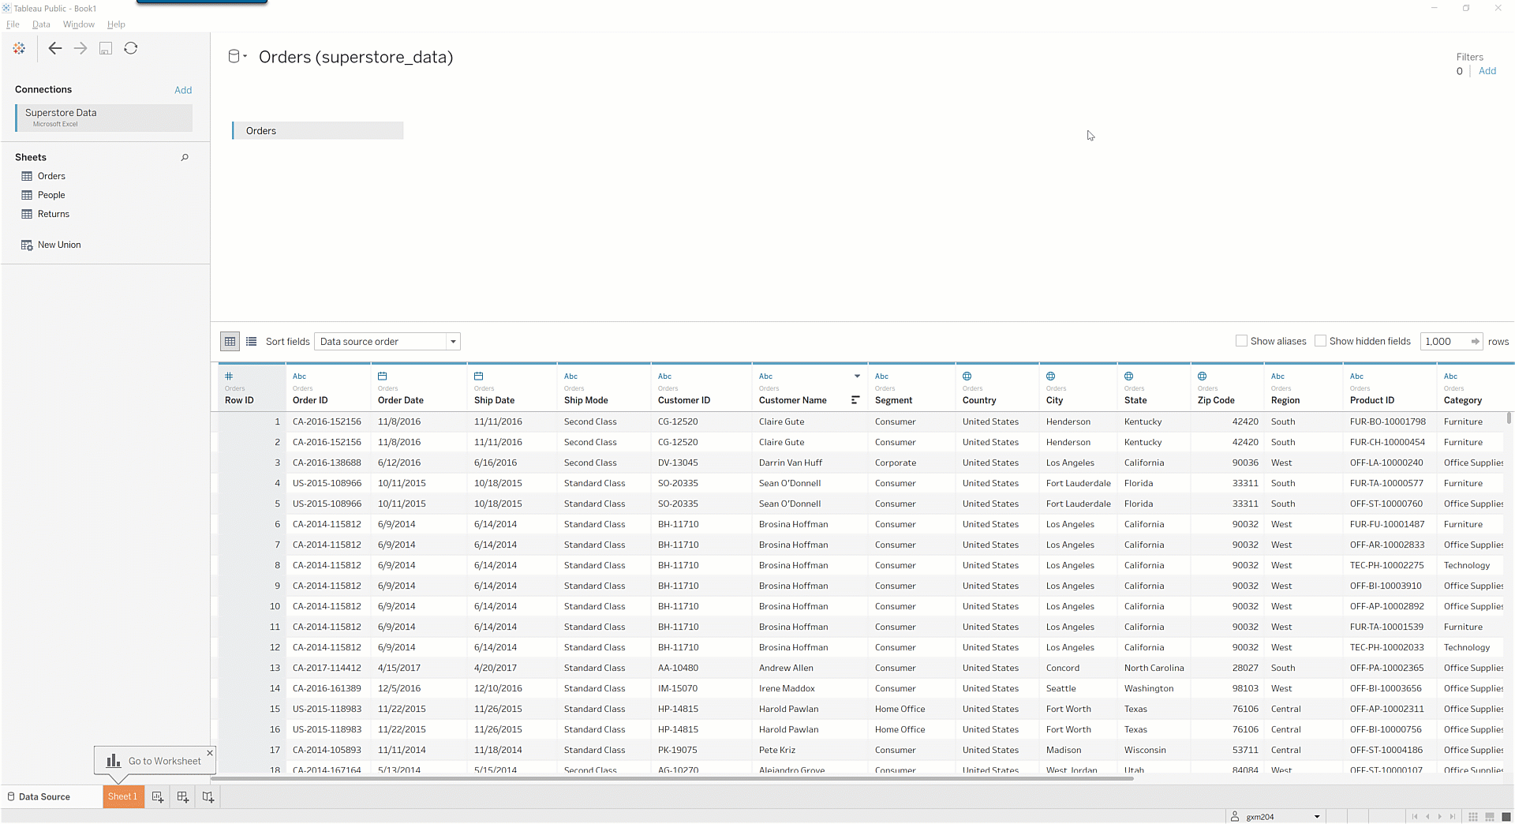This screenshot has height=824, width=1515.
Task: Check the Show hidden fields box
Action: tap(1320, 341)
